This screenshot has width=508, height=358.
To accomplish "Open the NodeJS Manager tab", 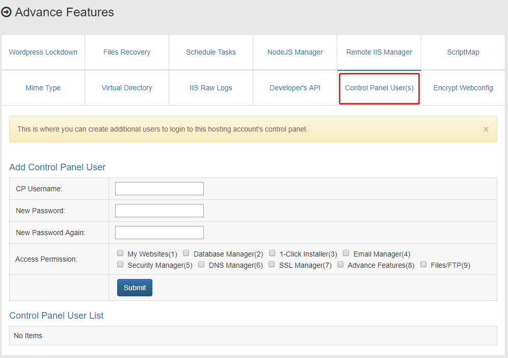I will 295,52.
